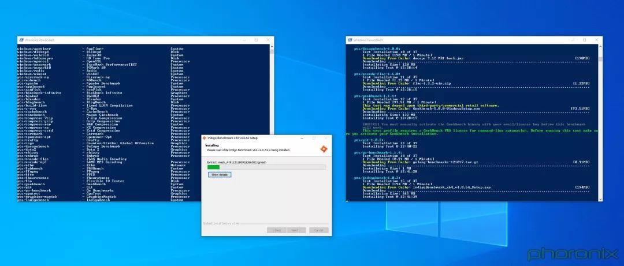The image size is (624, 266).
Task: Click 'Test Installation 15 of 37' line
Action: pyautogui.click(x=389, y=181)
